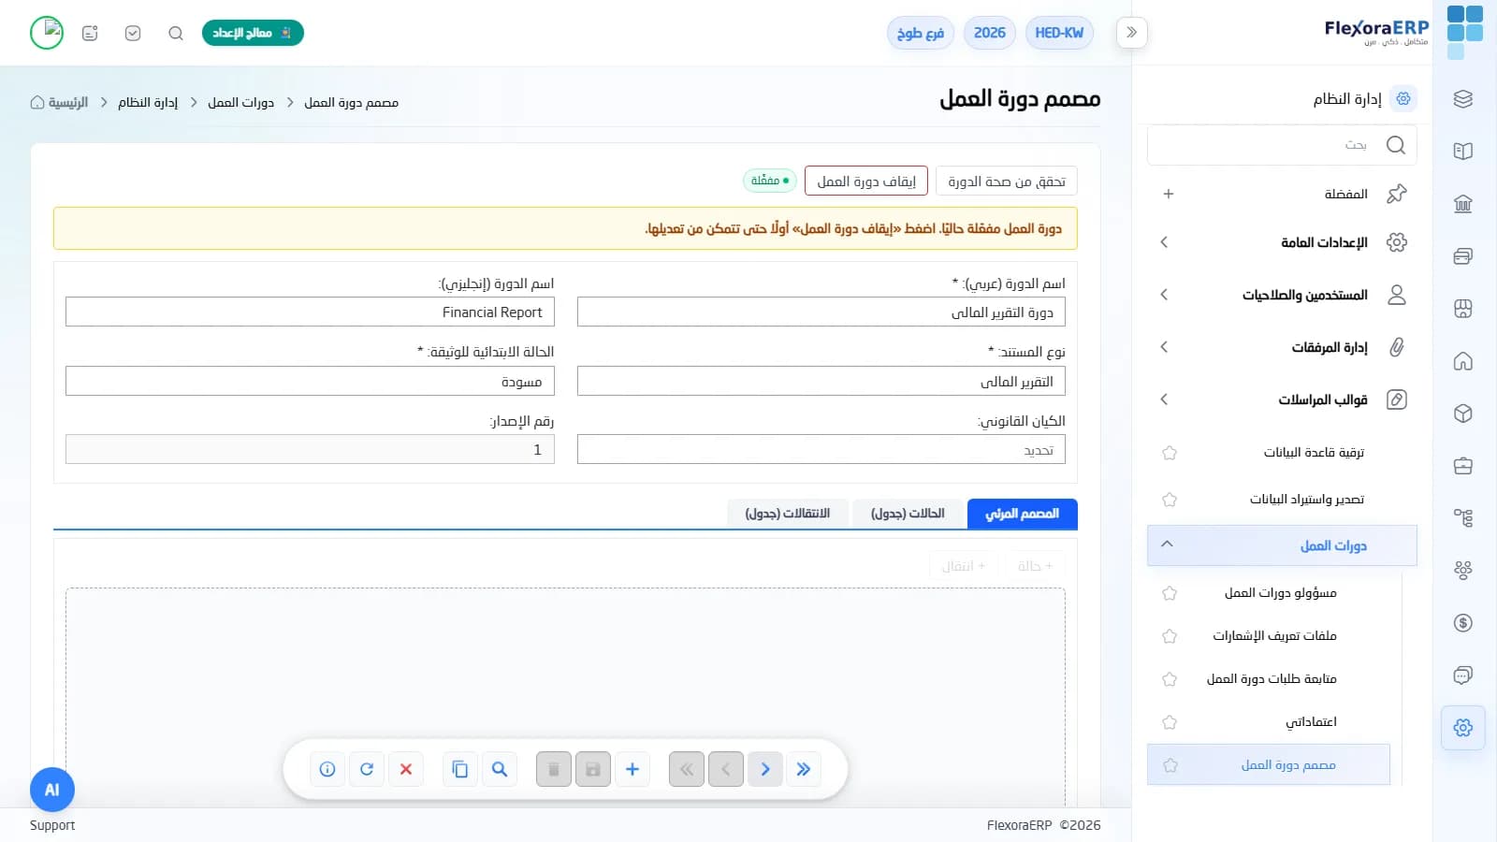Open the الكيان القانوني dropdown field
Viewport: 1497px width, 842px height.
821,450
